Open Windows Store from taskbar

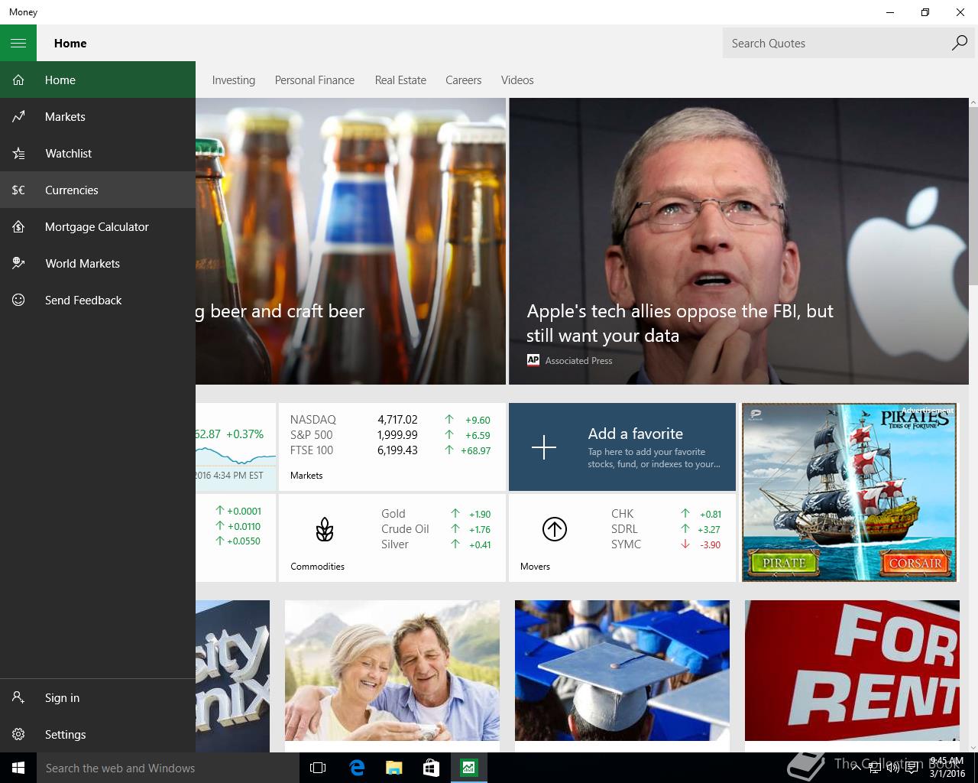click(431, 768)
